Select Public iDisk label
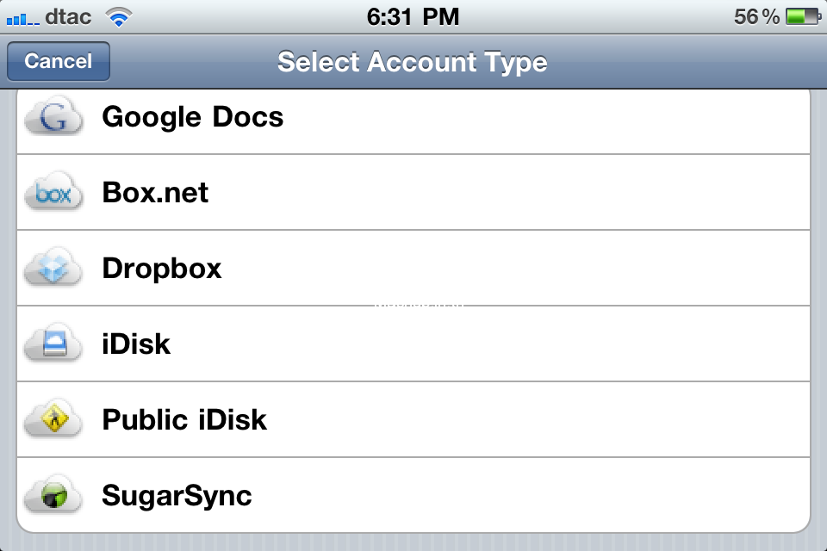The width and height of the screenshot is (827, 551). pyautogui.click(x=184, y=420)
